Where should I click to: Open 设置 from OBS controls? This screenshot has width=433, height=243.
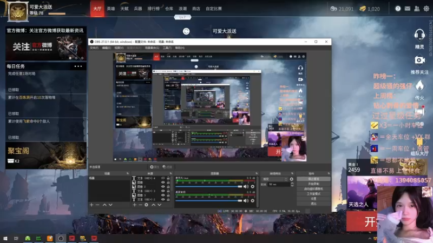[x=313, y=199]
